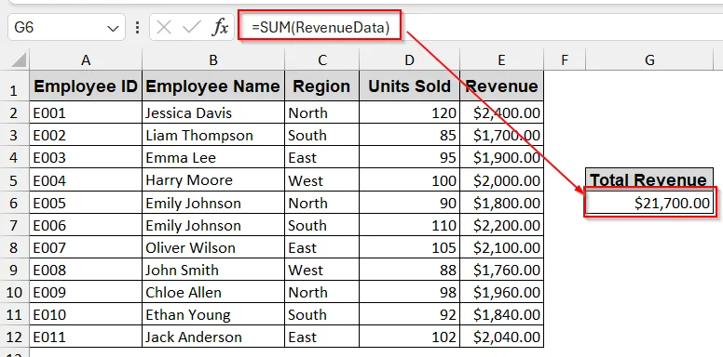Image resolution: width=723 pixels, height=357 pixels.
Task: Select cell with Ethan Young
Action: tap(213, 314)
